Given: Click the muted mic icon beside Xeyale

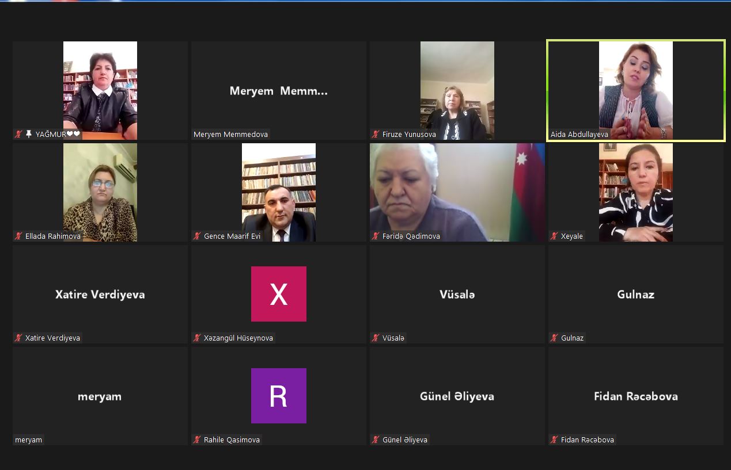Looking at the screenshot, I should pyautogui.click(x=554, y=236).
